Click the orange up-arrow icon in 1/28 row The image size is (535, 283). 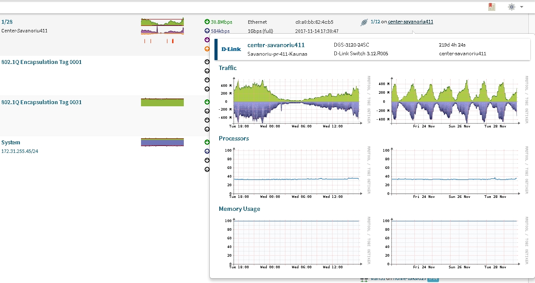[x=207, y=49]
